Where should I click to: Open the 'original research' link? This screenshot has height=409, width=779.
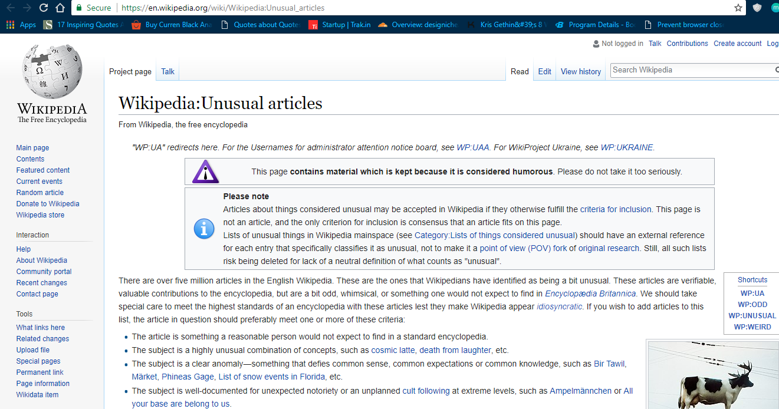tap(609, 248)
